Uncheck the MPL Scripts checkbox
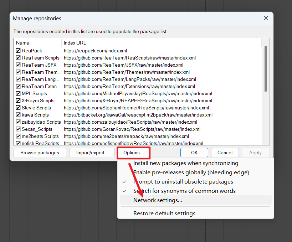Image resolution: width=292 pixels, height=242 pixels. (x=18, y=93)
